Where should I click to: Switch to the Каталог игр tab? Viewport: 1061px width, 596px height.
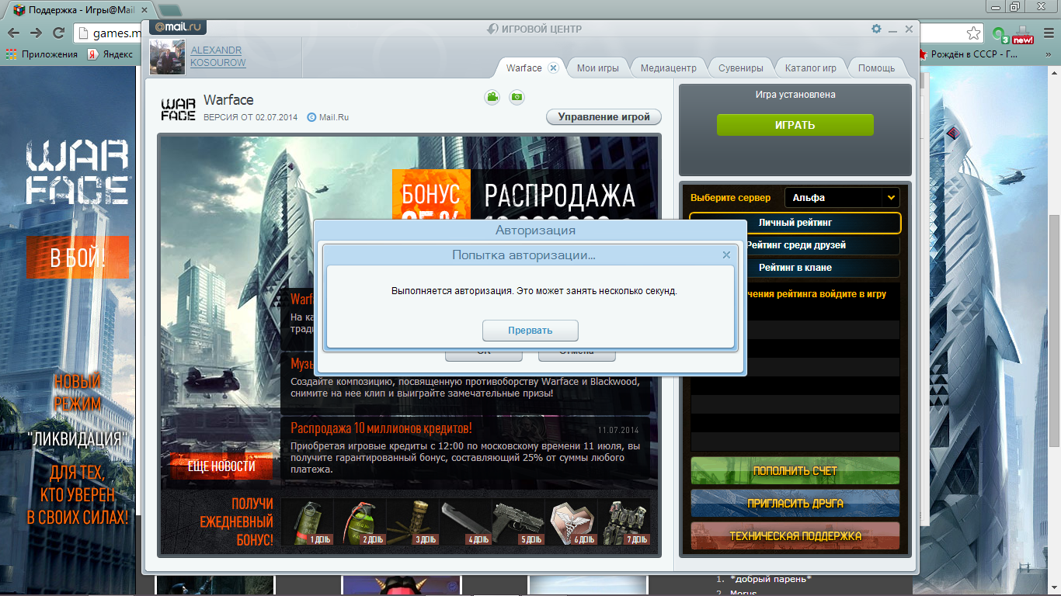(811, 68)
